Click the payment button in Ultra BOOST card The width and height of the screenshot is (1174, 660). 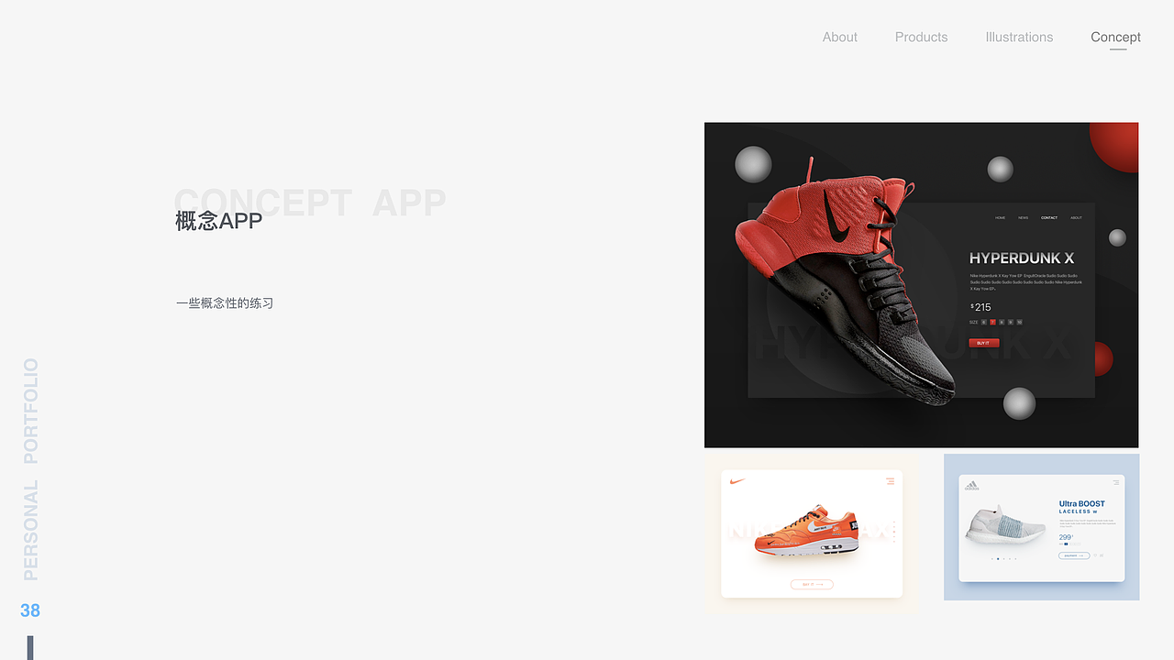click(1074, 555)
